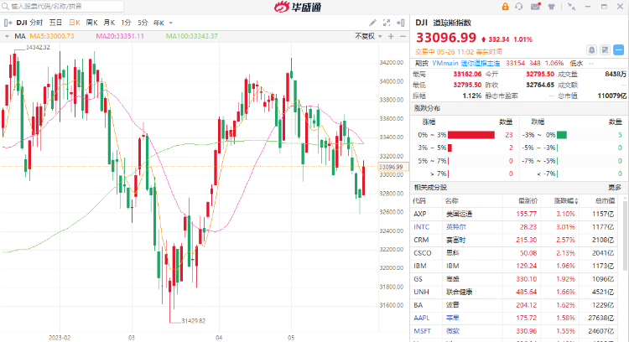Click the 34342.32 high label on chart
Screen dimensions: 629x342
(38, 47)
